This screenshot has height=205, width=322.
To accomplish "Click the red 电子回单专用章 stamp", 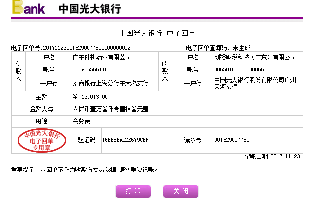I will [42, 140].
